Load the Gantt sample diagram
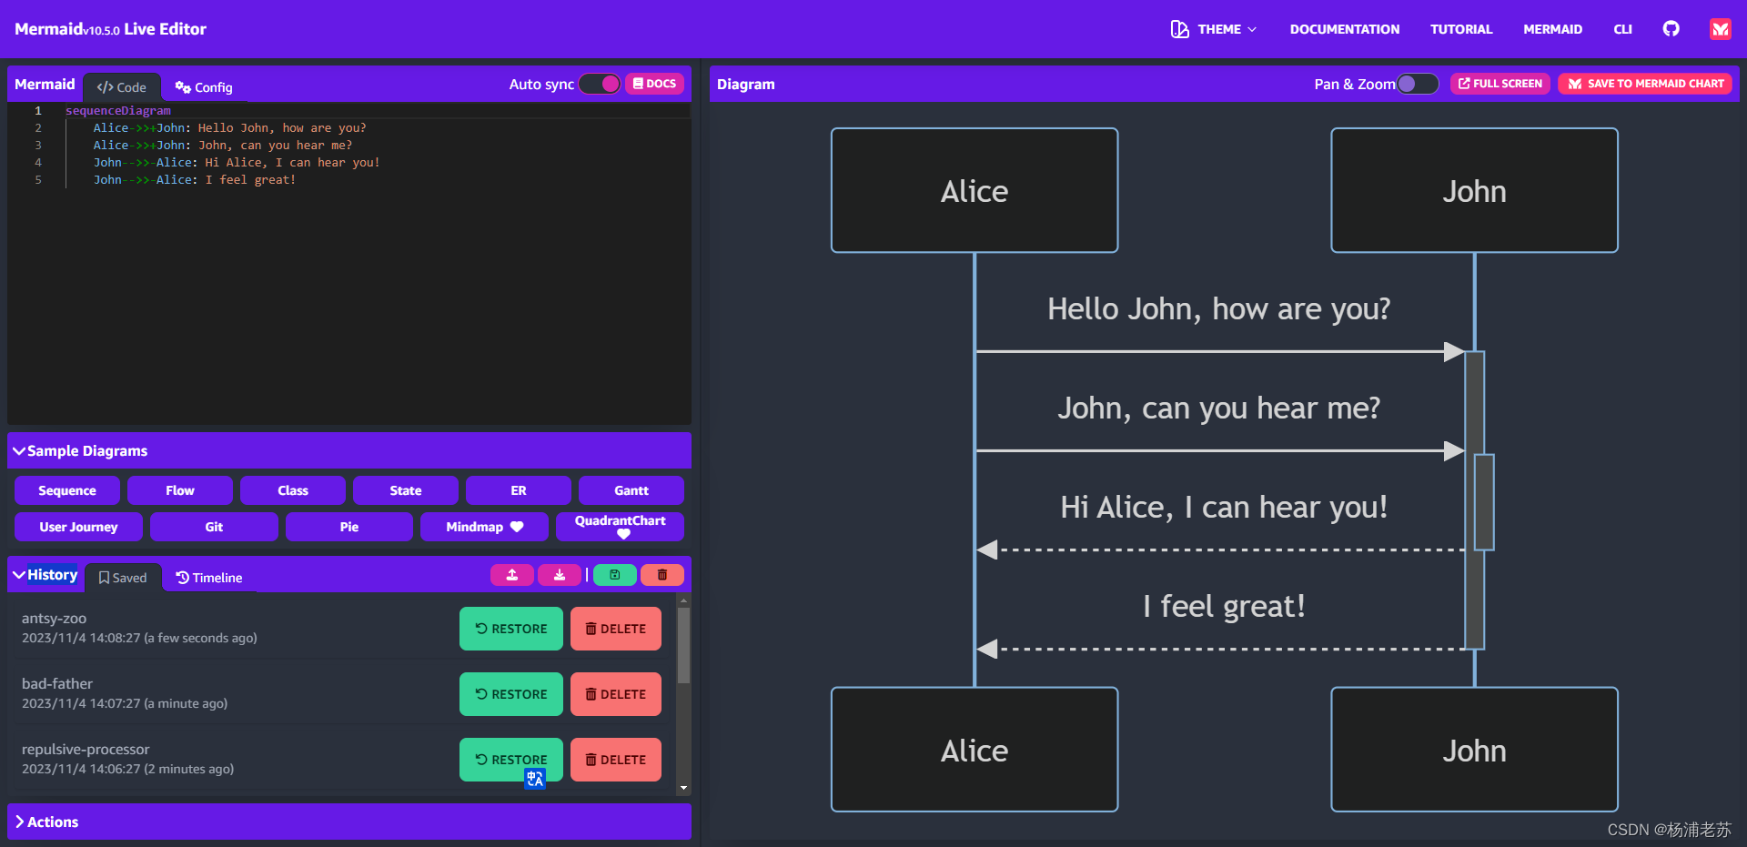Viewport: 1747px width, 847px height. point(631,490)
